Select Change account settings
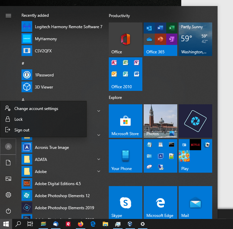The width and height of the screenshot is (233, 229). [x=43, y=109]
